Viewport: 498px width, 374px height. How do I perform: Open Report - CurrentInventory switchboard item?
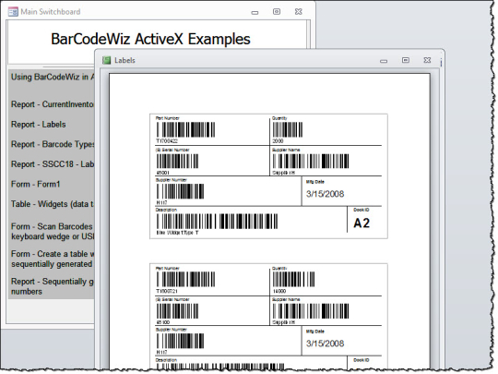(53, 104)
